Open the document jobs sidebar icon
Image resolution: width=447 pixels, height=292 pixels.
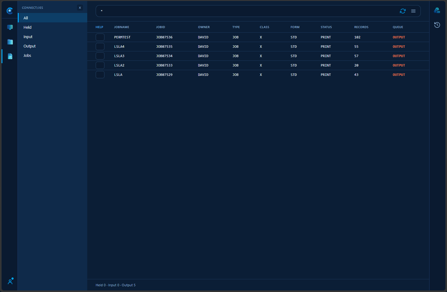pos(10,56)
